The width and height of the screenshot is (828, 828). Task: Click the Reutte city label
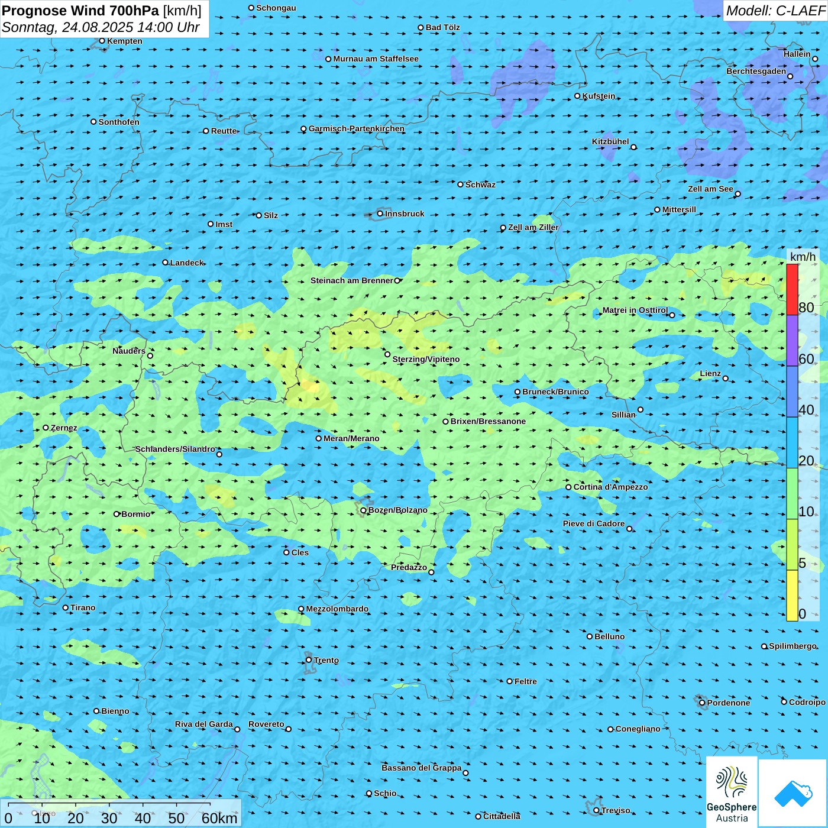224,131
